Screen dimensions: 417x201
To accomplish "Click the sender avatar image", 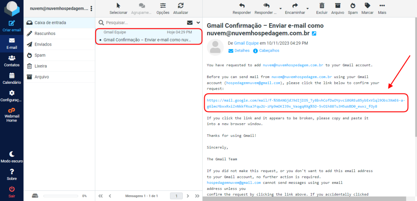I will click(215, 47).
